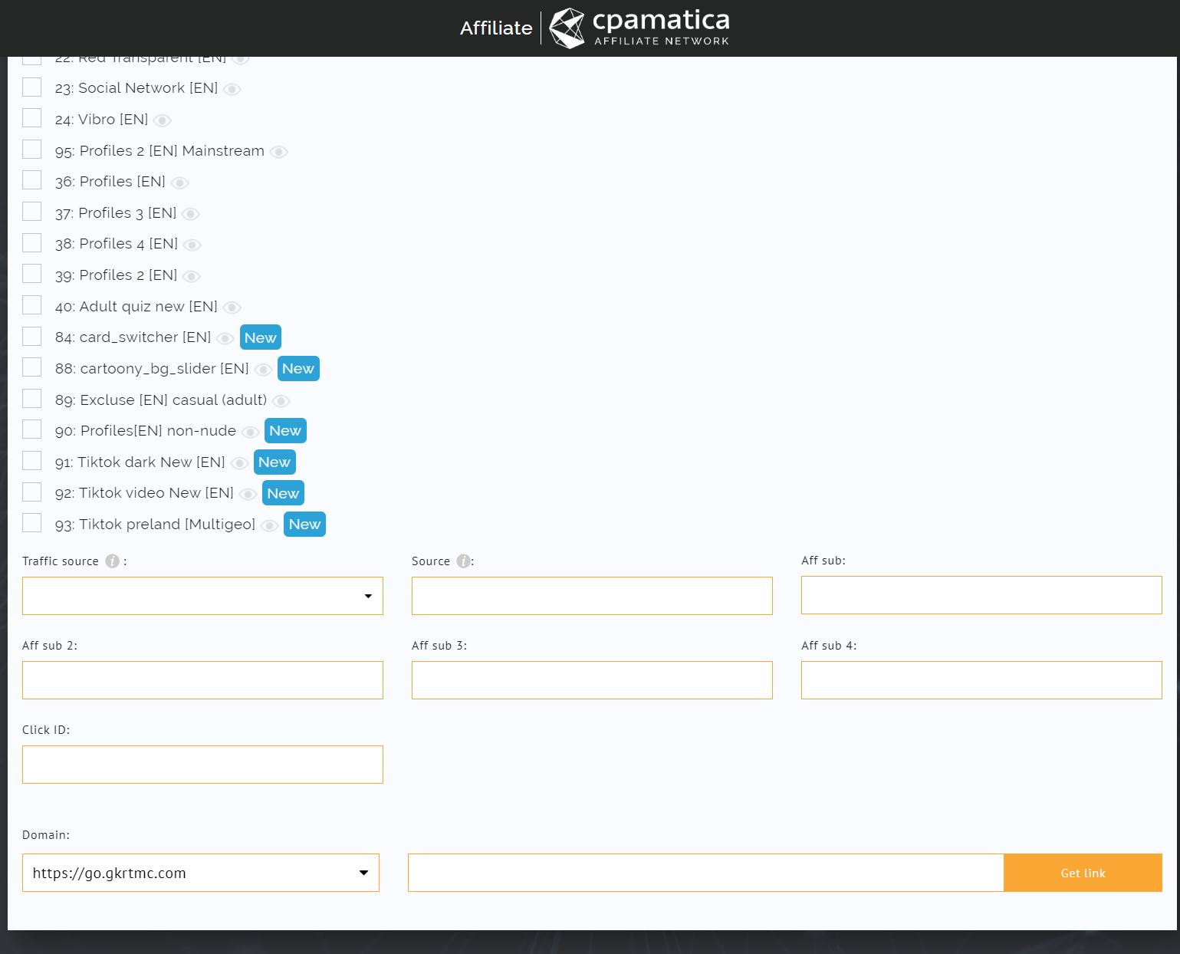Click New badge next to cartoony_bg_slider
1180x954 pixels.
(298, 369)
